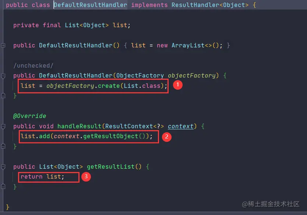Click the fold-end marker below return list
Viewport: 307px width, 215px height.
3,186
